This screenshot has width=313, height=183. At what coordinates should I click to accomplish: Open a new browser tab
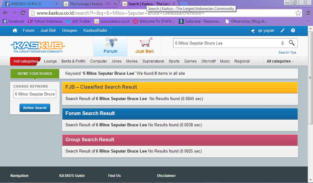184,4
